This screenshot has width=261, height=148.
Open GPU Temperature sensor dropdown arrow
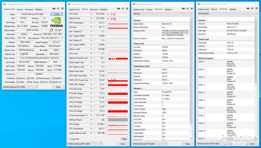pyautogui.click(x=91, y=23)
